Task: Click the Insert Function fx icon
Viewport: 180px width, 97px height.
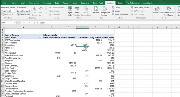Action: [x=34, y=23]
